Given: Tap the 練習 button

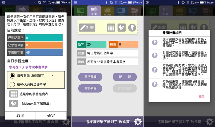Looking at the screenshot, I should pyautogui.click(x=125, y=77).
